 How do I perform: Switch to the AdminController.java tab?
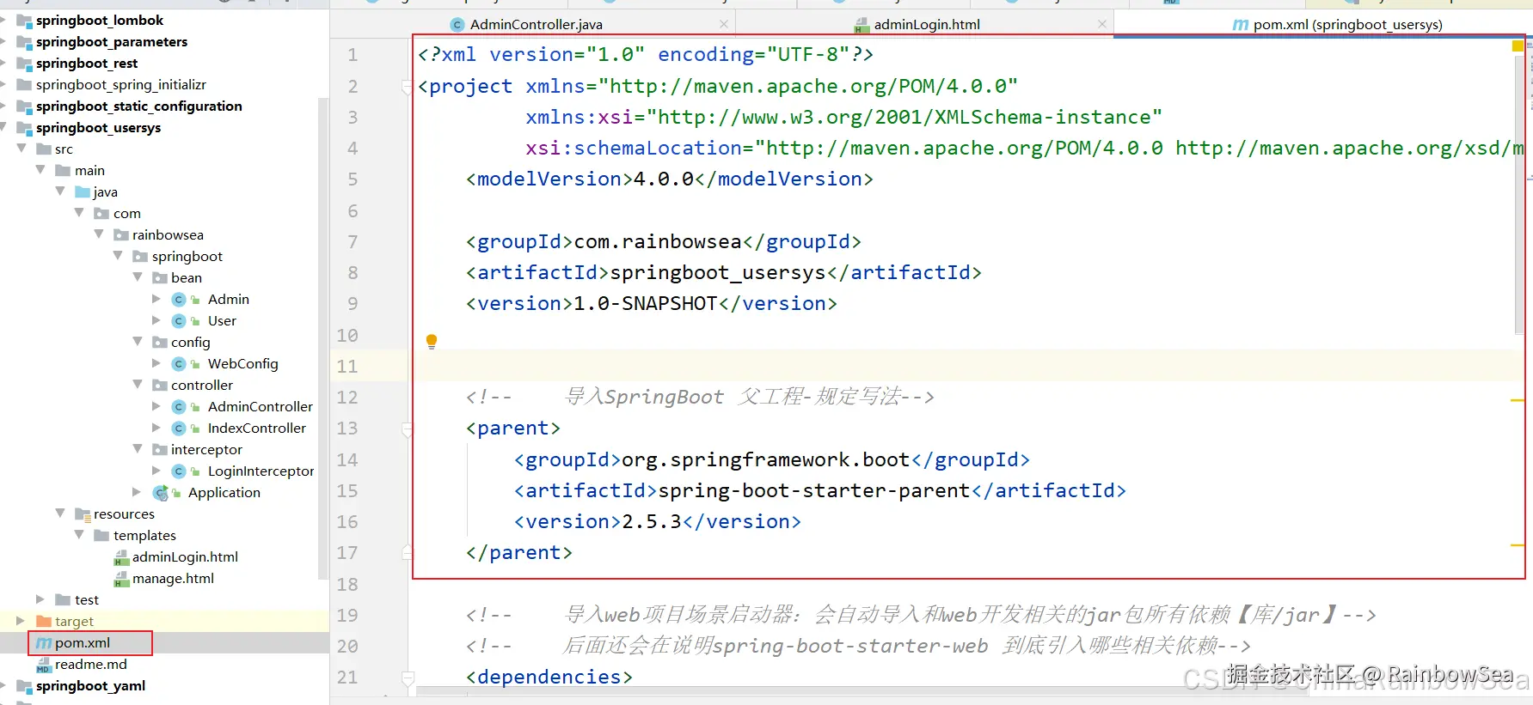coord(536,24)
